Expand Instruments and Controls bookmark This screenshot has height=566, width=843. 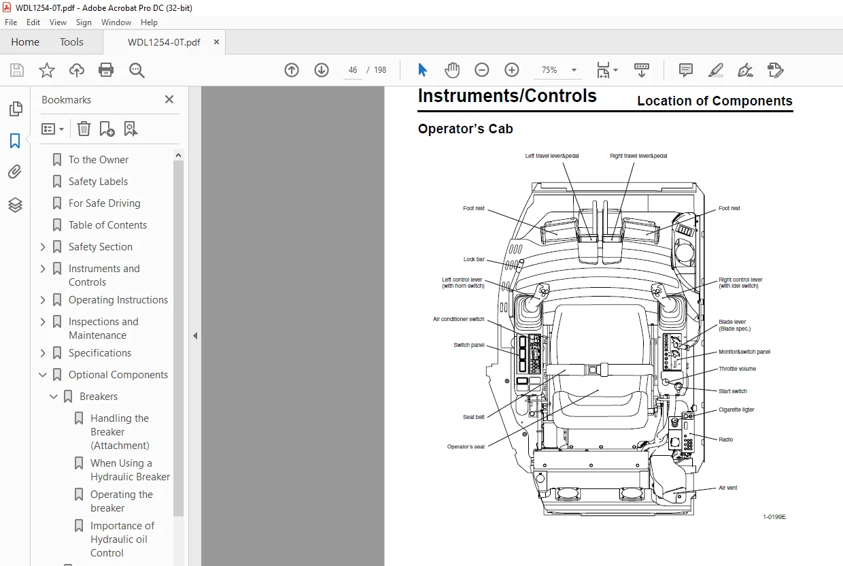tap(43, 269)
